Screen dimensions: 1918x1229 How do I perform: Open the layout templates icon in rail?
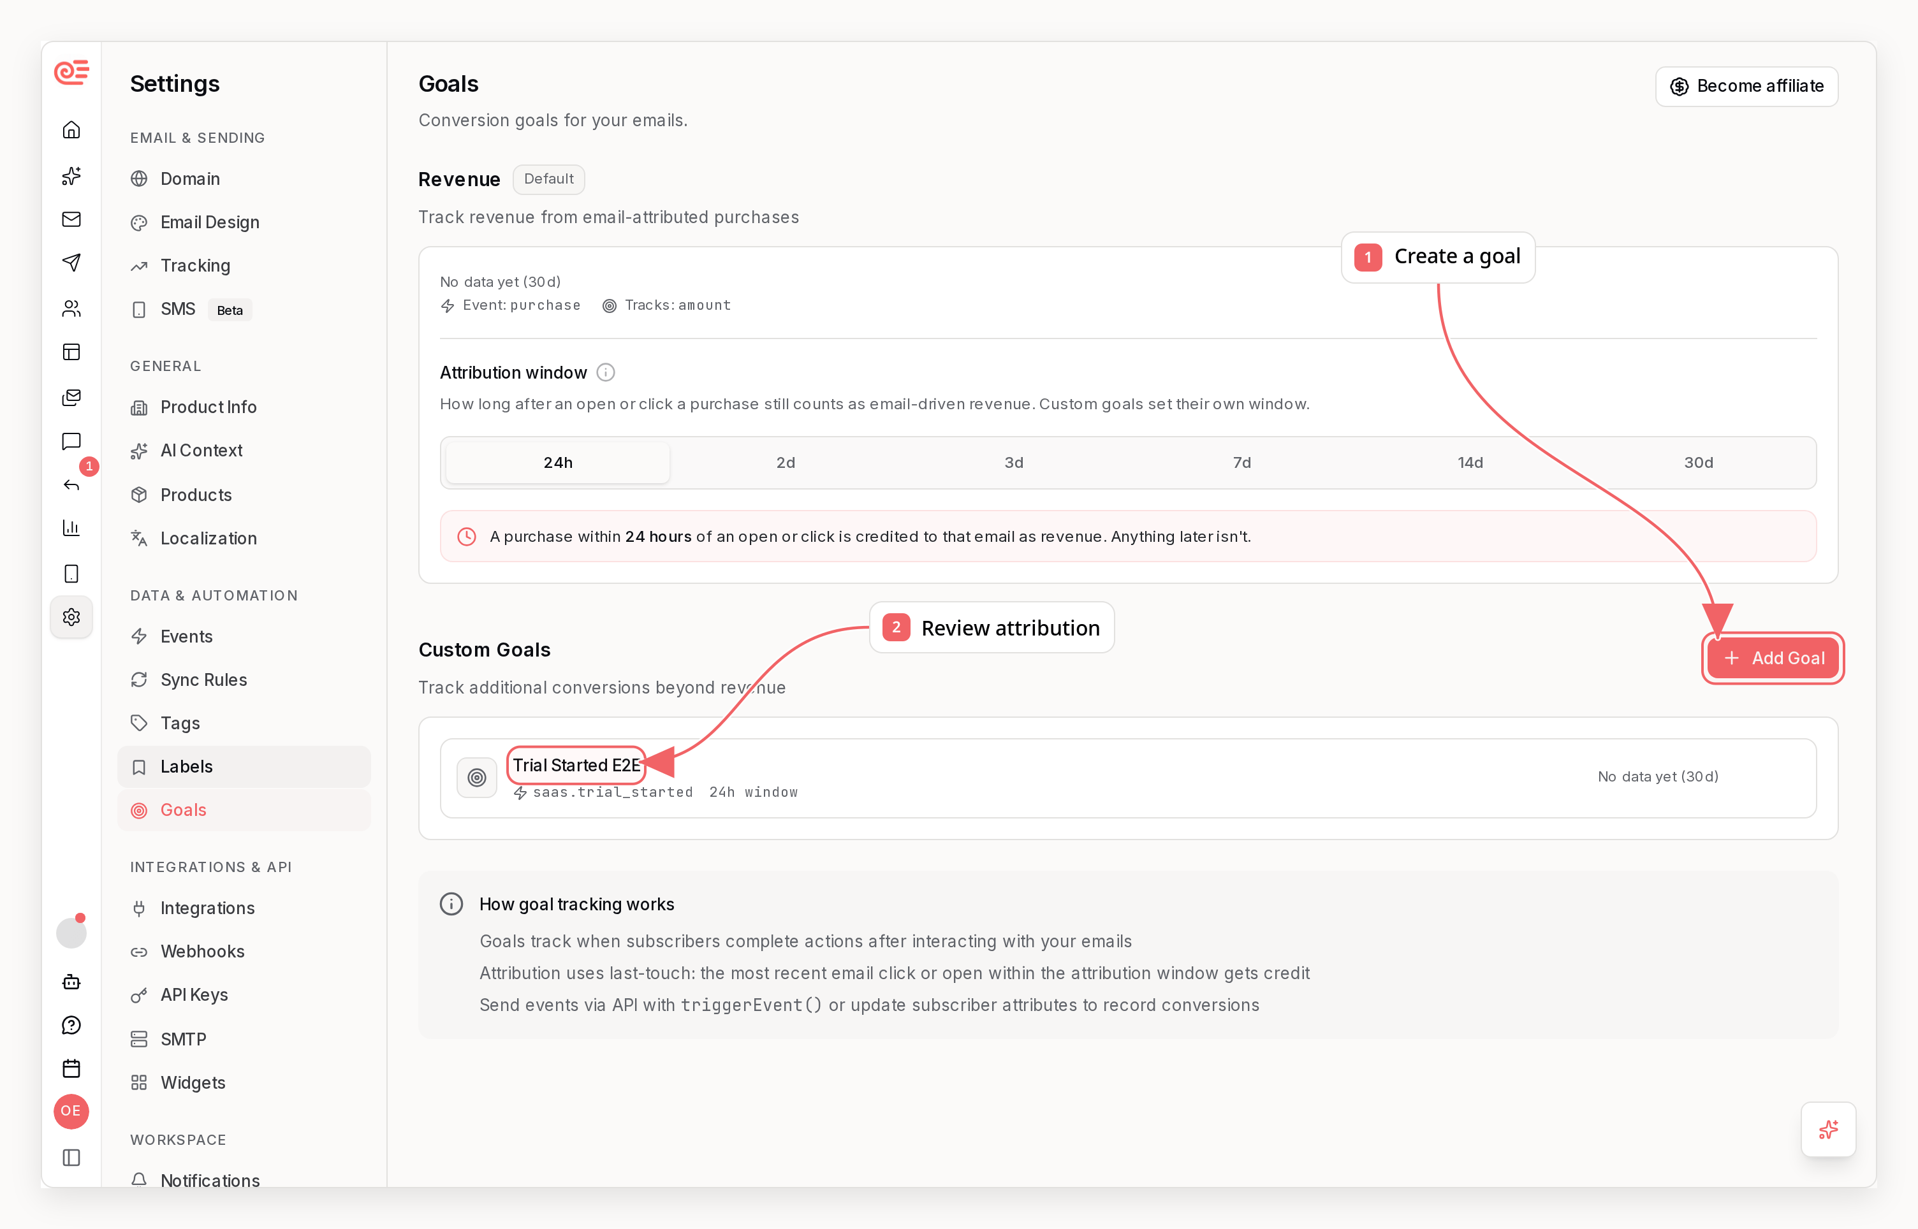tap(71, 352)
